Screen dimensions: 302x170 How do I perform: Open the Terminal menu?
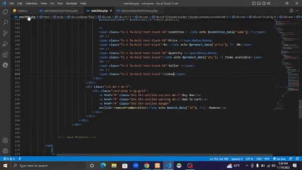[71, 3]
